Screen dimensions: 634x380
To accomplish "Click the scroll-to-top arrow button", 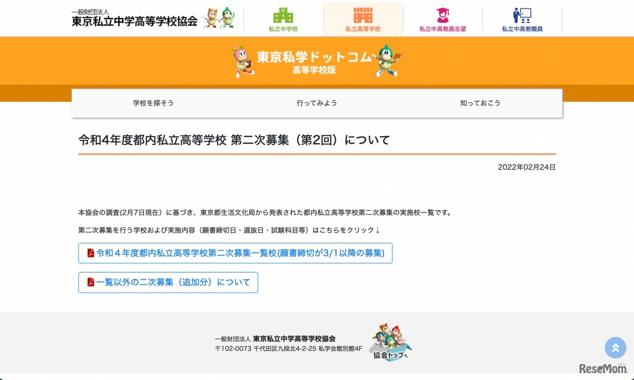I will (x=615, y=348).
